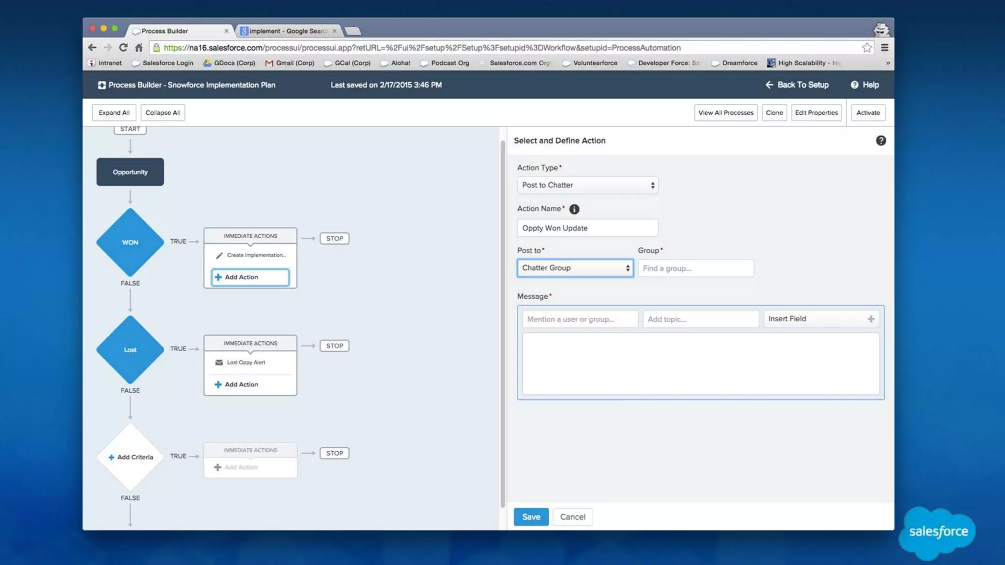
Task: Click the Action Name info icon
Action: [574, 209]
